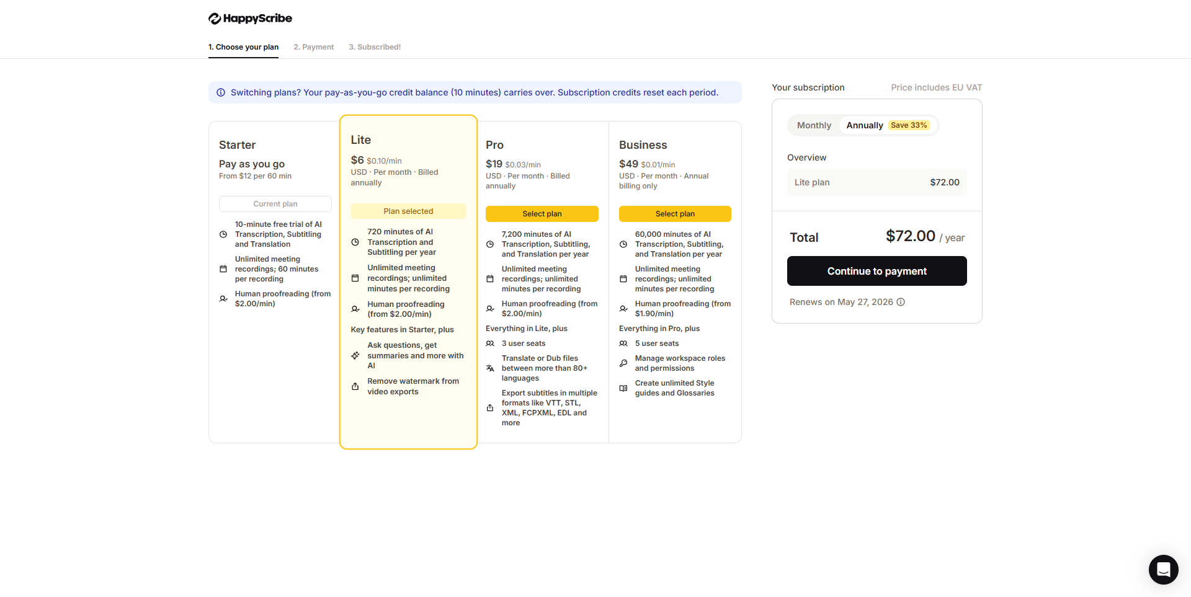Click the clock icon for Pro 7,200 minutes
Image resolution: width=1191 pixels, height=597 pixels.
pyautogui.click(x=490, y=244)
